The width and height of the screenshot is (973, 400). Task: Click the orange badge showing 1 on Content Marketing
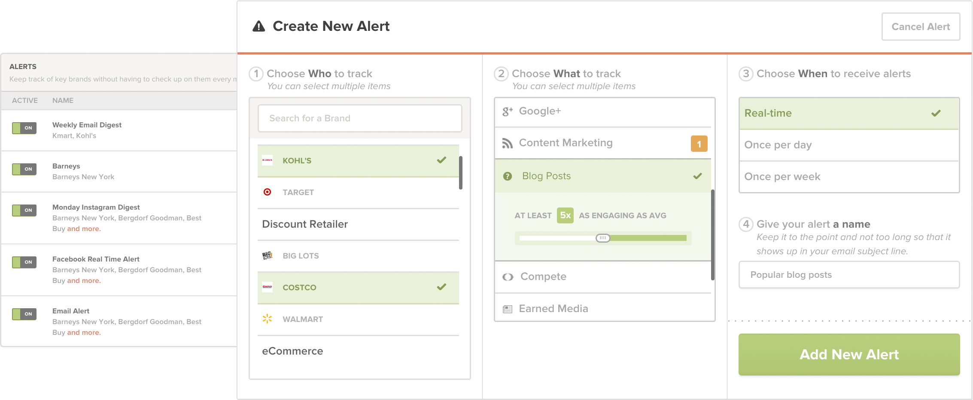point(699,144)
